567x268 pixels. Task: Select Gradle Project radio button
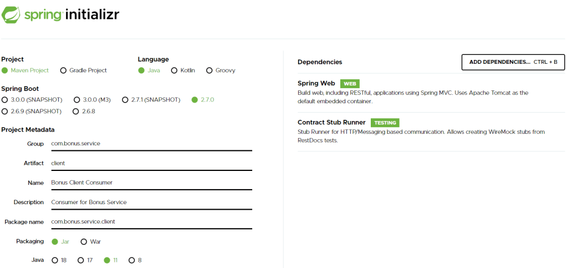coord(64,70)
